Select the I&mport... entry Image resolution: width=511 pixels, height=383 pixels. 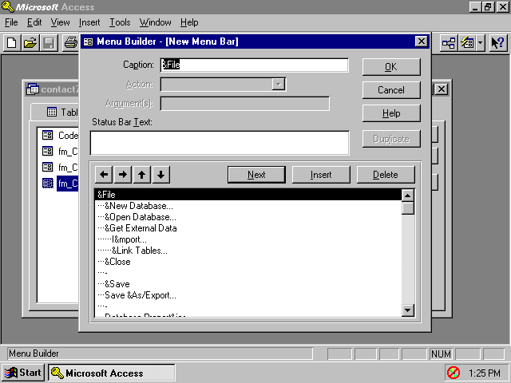tap(248, 239)
